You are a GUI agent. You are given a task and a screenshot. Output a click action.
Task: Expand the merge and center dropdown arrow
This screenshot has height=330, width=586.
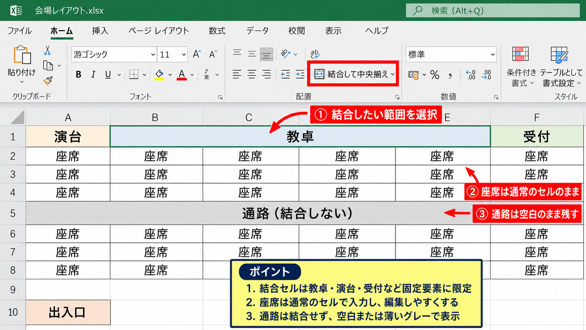pyautogui.click(x=393, y=74)
